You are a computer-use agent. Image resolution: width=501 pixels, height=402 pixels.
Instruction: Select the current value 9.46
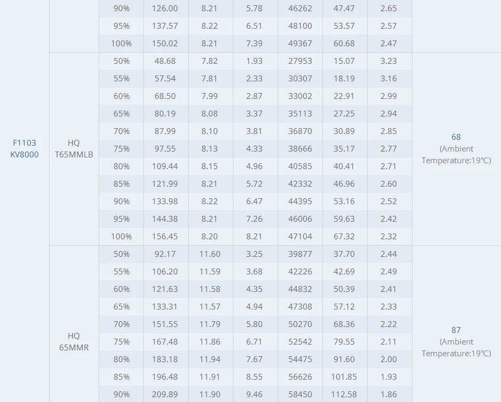254,395
